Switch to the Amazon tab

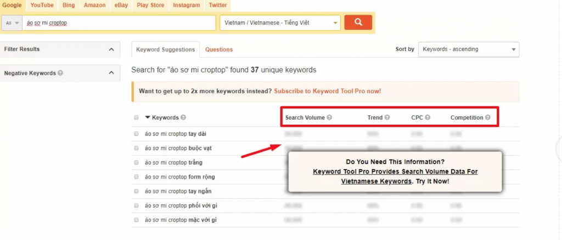click(x=94, y=5)
